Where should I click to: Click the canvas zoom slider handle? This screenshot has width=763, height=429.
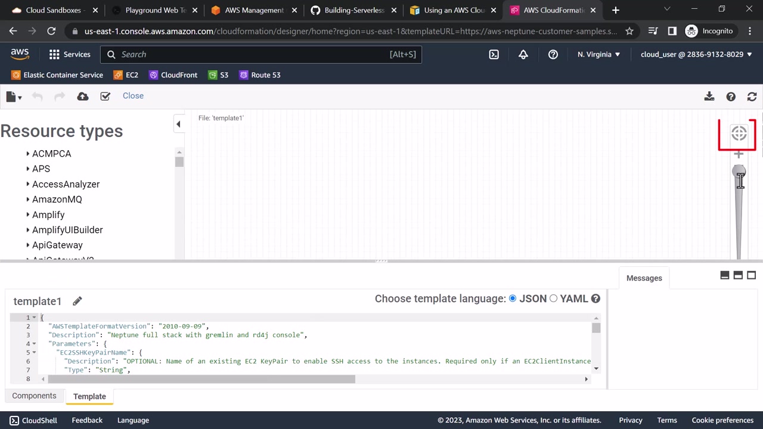pos(739,172)
